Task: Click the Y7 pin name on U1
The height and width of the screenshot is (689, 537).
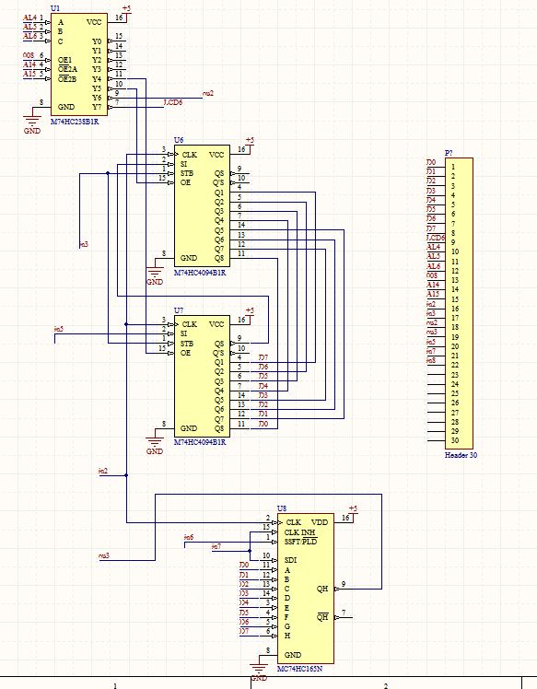Action: tap(97, 107)
